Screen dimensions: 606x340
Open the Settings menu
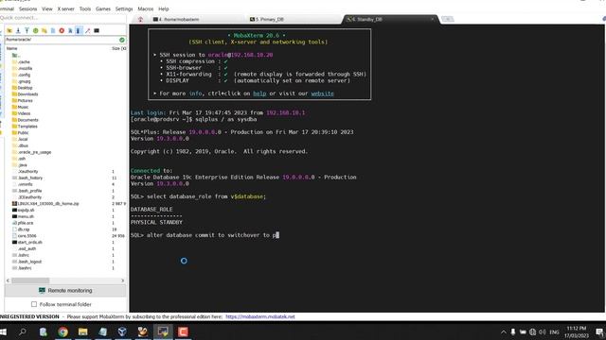click(124, 8)
